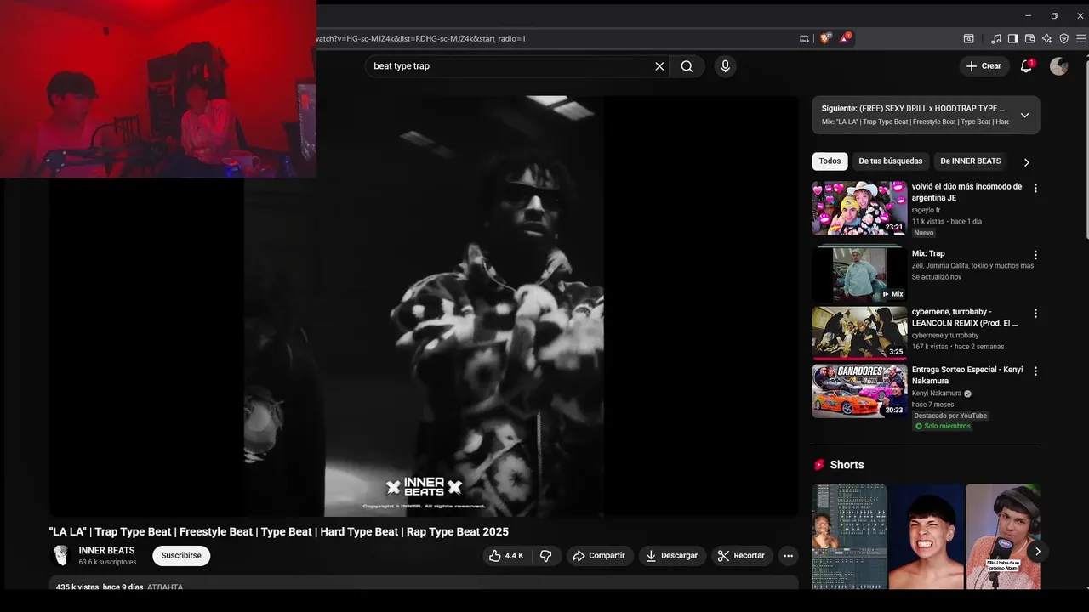This screenshot has height=612, width=1089.
Task: Open the Brave Shields lion icon
Action: (824, 38)
